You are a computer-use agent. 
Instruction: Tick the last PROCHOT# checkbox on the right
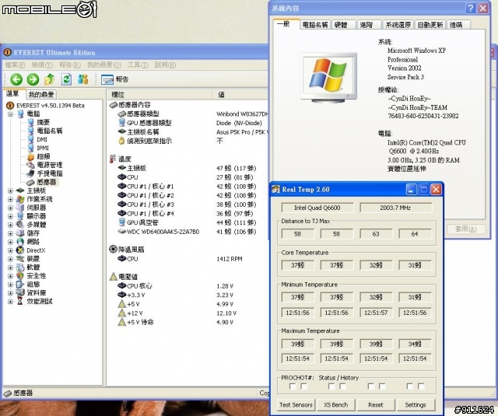421,386
